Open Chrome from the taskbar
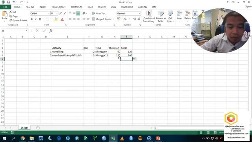This screenshot has height=142, width=252. tap(23, 138)
